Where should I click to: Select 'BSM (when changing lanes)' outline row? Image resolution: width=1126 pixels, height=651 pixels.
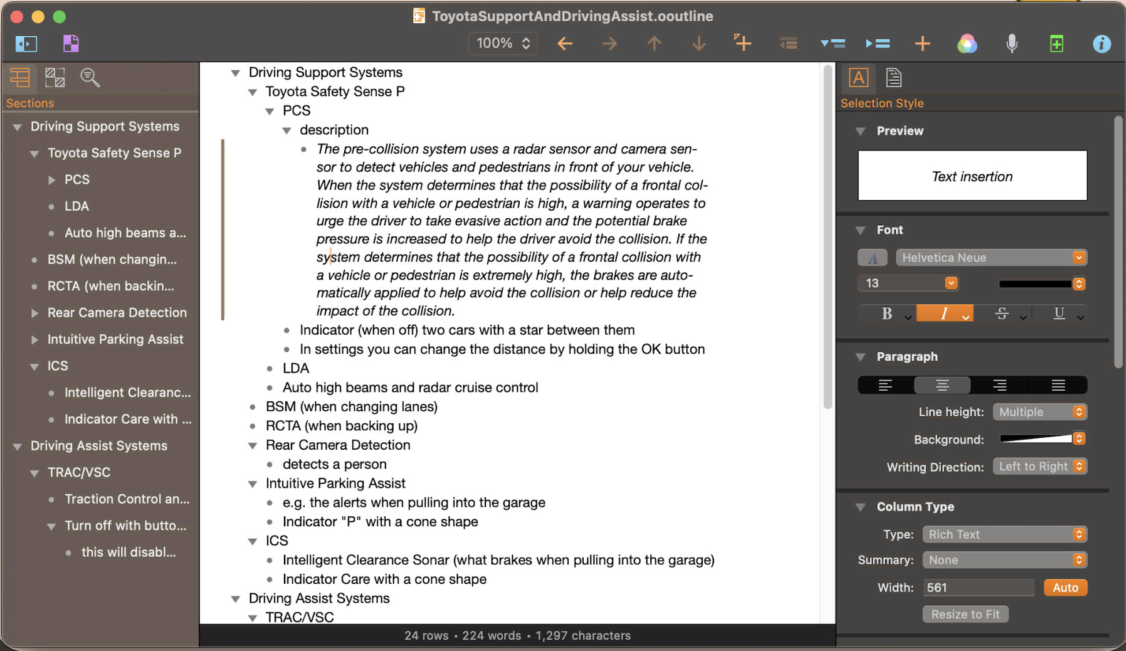(x=352, y=406)
